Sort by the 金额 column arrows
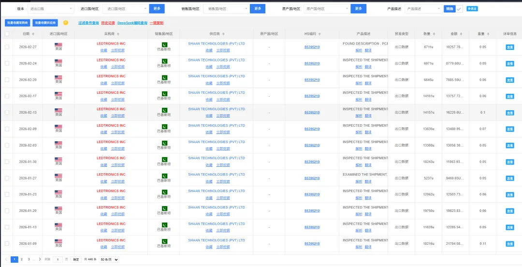The height and width of the screenshot is (267, 522). click(462, 34)
